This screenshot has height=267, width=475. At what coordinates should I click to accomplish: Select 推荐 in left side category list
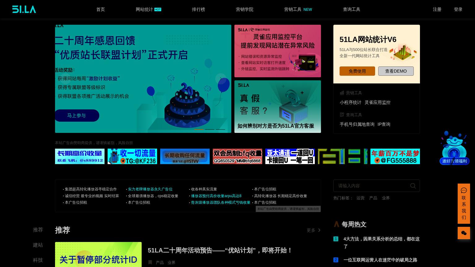38,230
